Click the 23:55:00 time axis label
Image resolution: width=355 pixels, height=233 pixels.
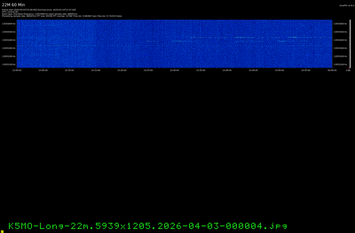pyautogui.click(x=306, y=70)
